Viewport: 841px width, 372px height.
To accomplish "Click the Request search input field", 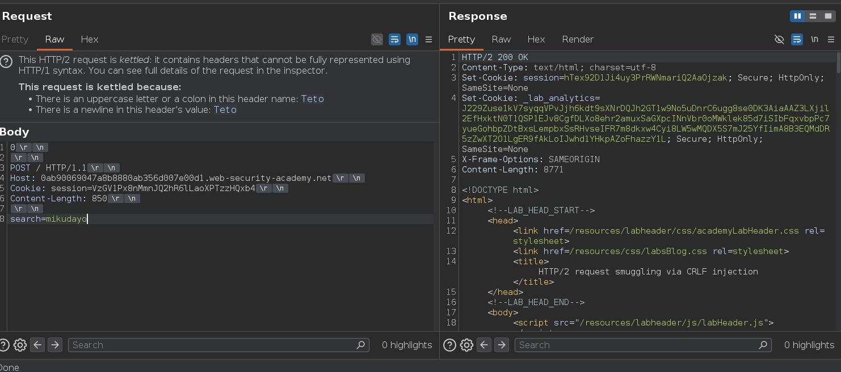I will click(218, 345).
